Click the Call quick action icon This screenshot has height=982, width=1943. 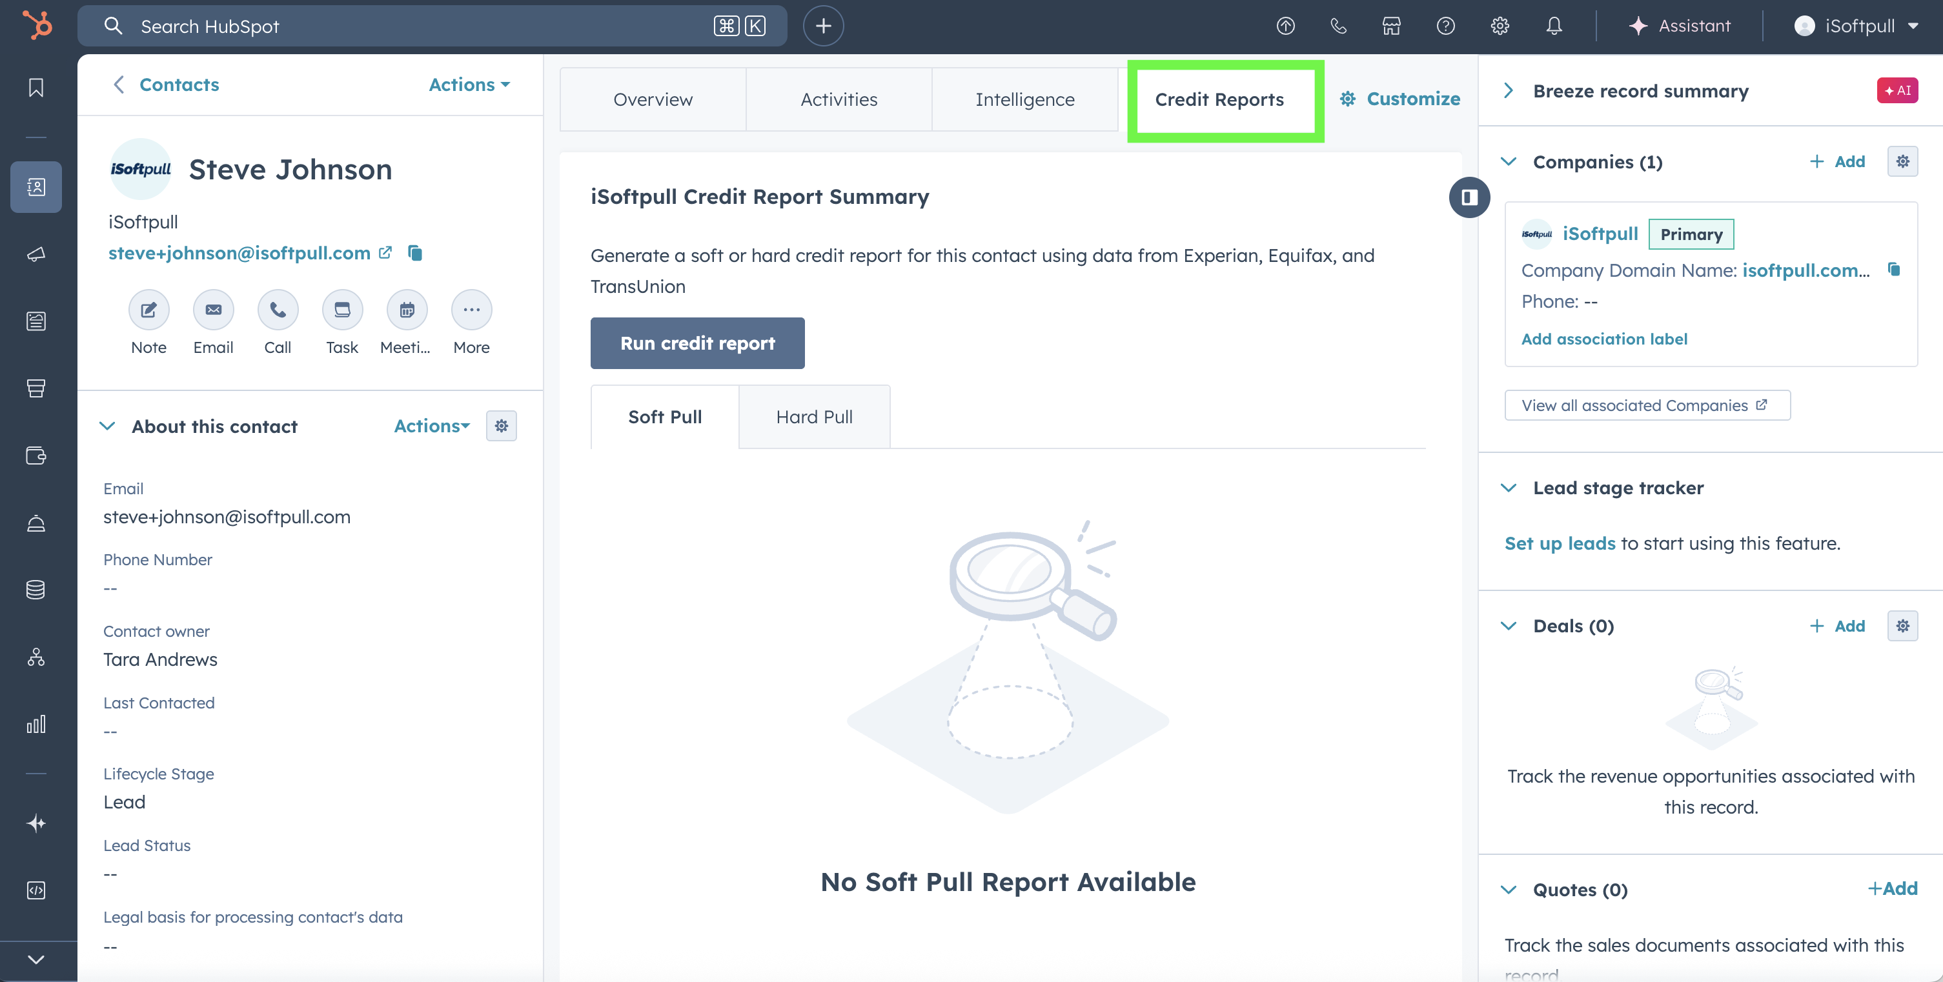pyautogui.click(x=278, y=310)
